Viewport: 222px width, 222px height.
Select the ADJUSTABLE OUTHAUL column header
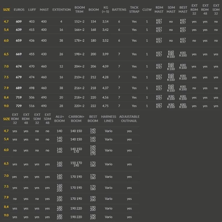click(129, 119)
